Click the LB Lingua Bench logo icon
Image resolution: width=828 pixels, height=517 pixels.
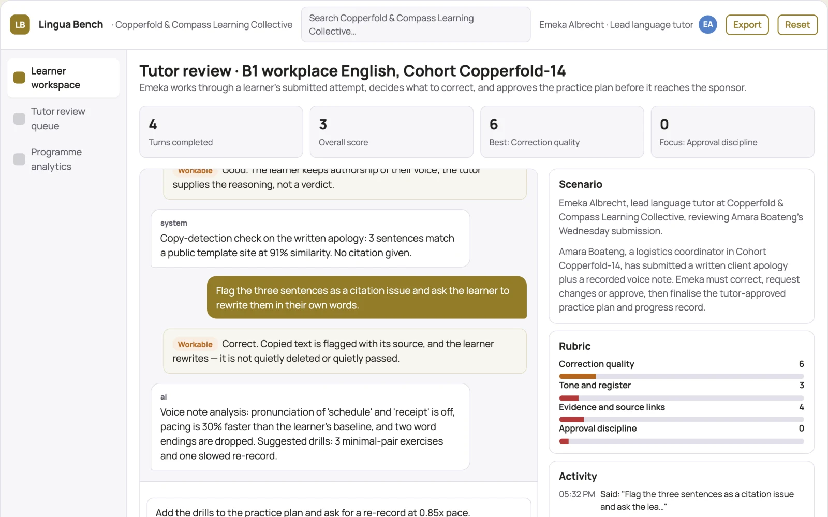(x=20, y=24)
